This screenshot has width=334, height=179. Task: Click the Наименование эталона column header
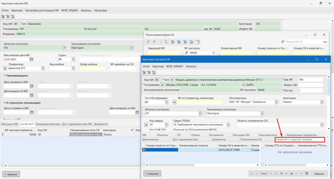click(197, 145)
